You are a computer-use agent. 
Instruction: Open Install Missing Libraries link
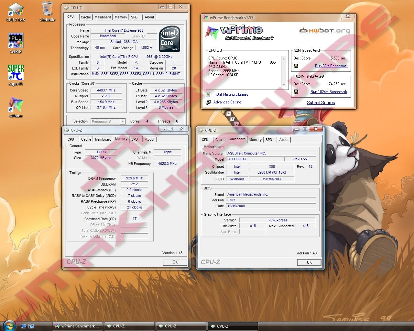pos(231,94)
